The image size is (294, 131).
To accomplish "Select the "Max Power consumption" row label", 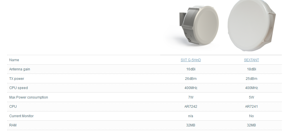I will [x=29, y=97].
